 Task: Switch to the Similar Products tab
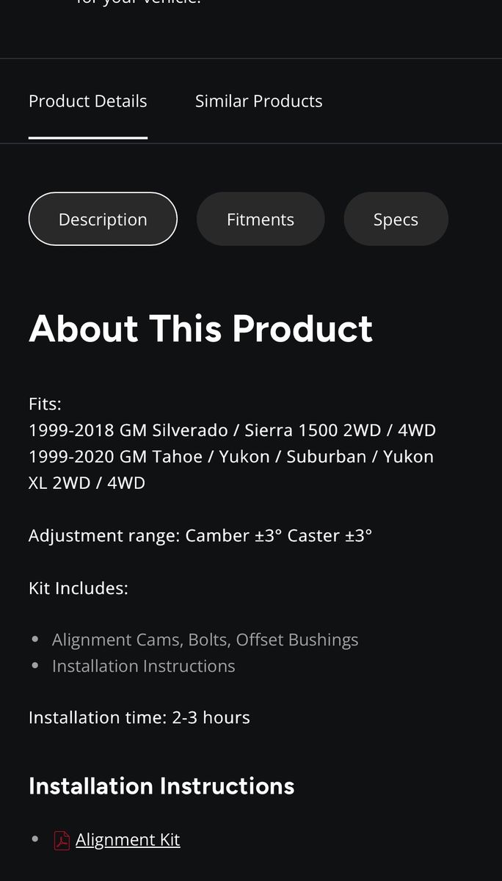pyautogui.click(x=258, y=101)
